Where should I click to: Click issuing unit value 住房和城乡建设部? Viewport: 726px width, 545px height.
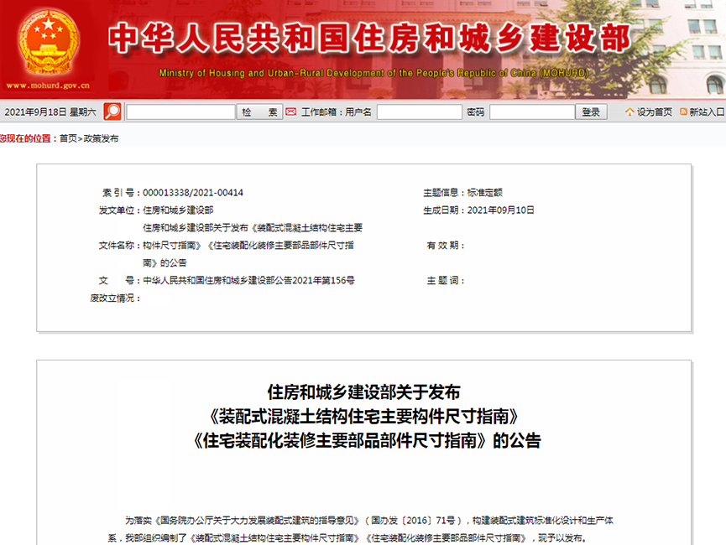point(178,210)
